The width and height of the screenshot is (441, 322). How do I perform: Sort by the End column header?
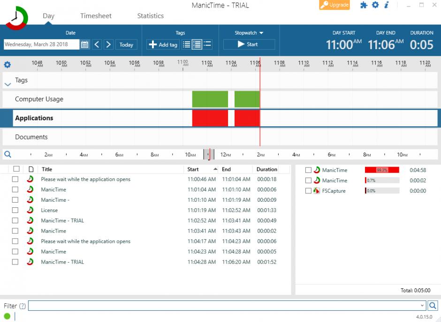[227, 169]
